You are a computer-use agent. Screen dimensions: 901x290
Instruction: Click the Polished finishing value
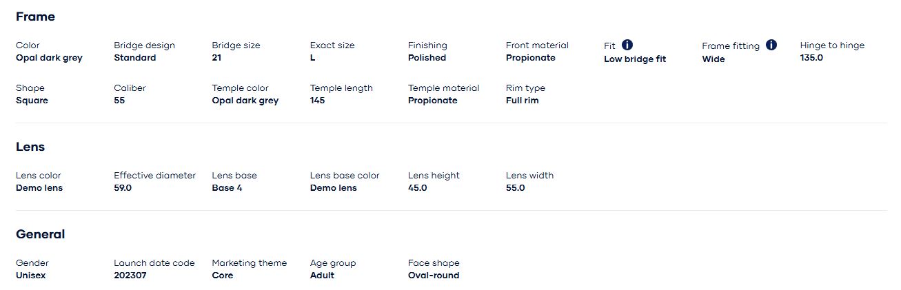427,58
